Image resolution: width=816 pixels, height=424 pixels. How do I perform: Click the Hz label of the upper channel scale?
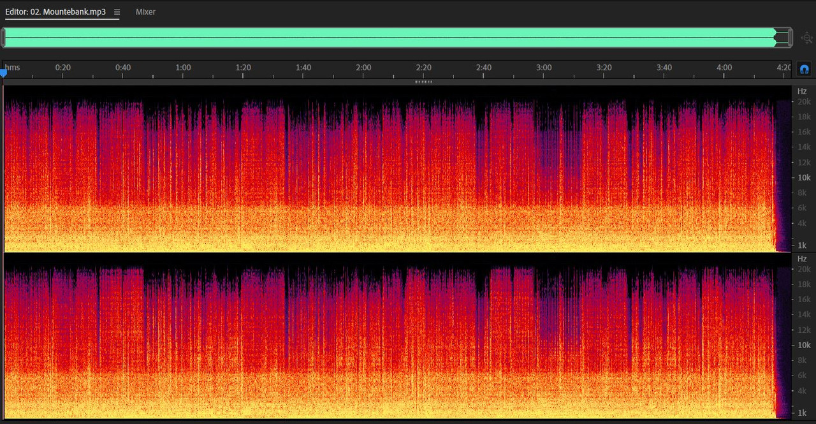pyautogui.click(x=802, y=91)
